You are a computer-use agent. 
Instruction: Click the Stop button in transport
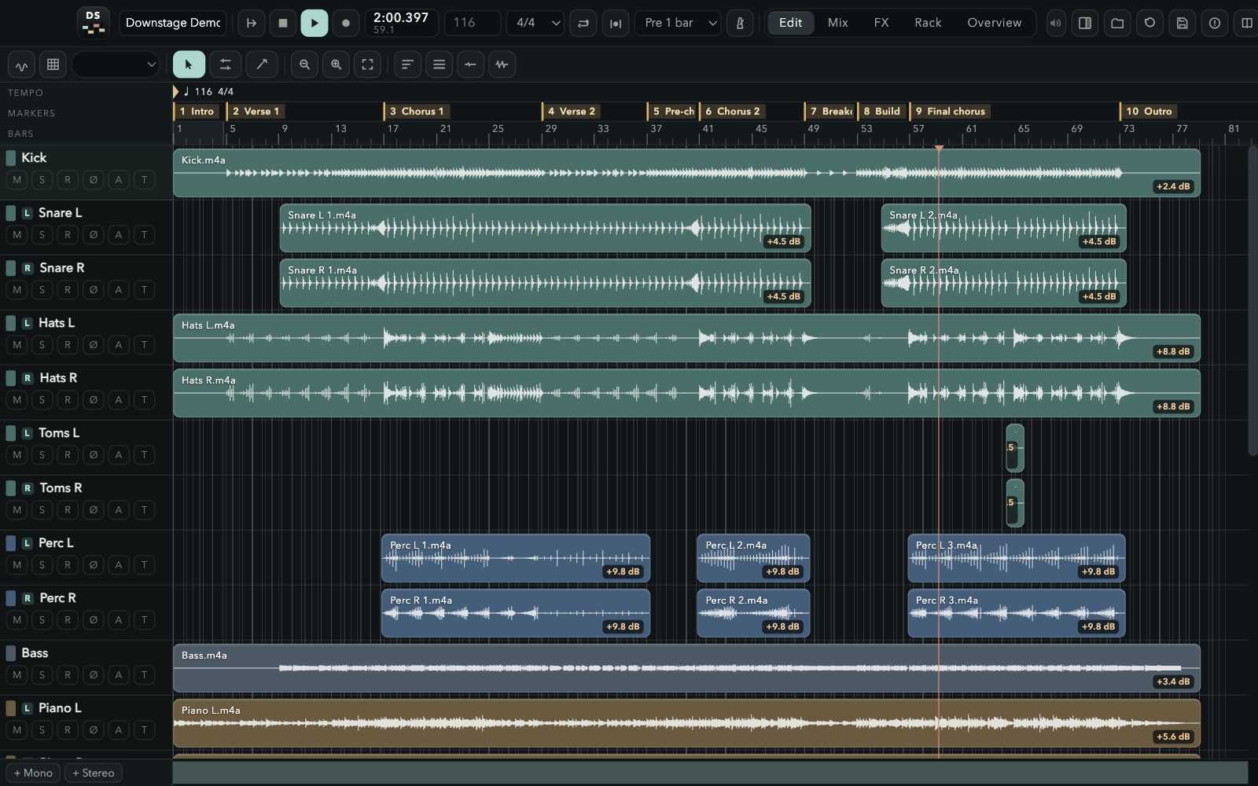283,23
